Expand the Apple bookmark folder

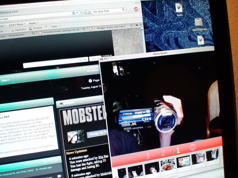tap(33, 23)
